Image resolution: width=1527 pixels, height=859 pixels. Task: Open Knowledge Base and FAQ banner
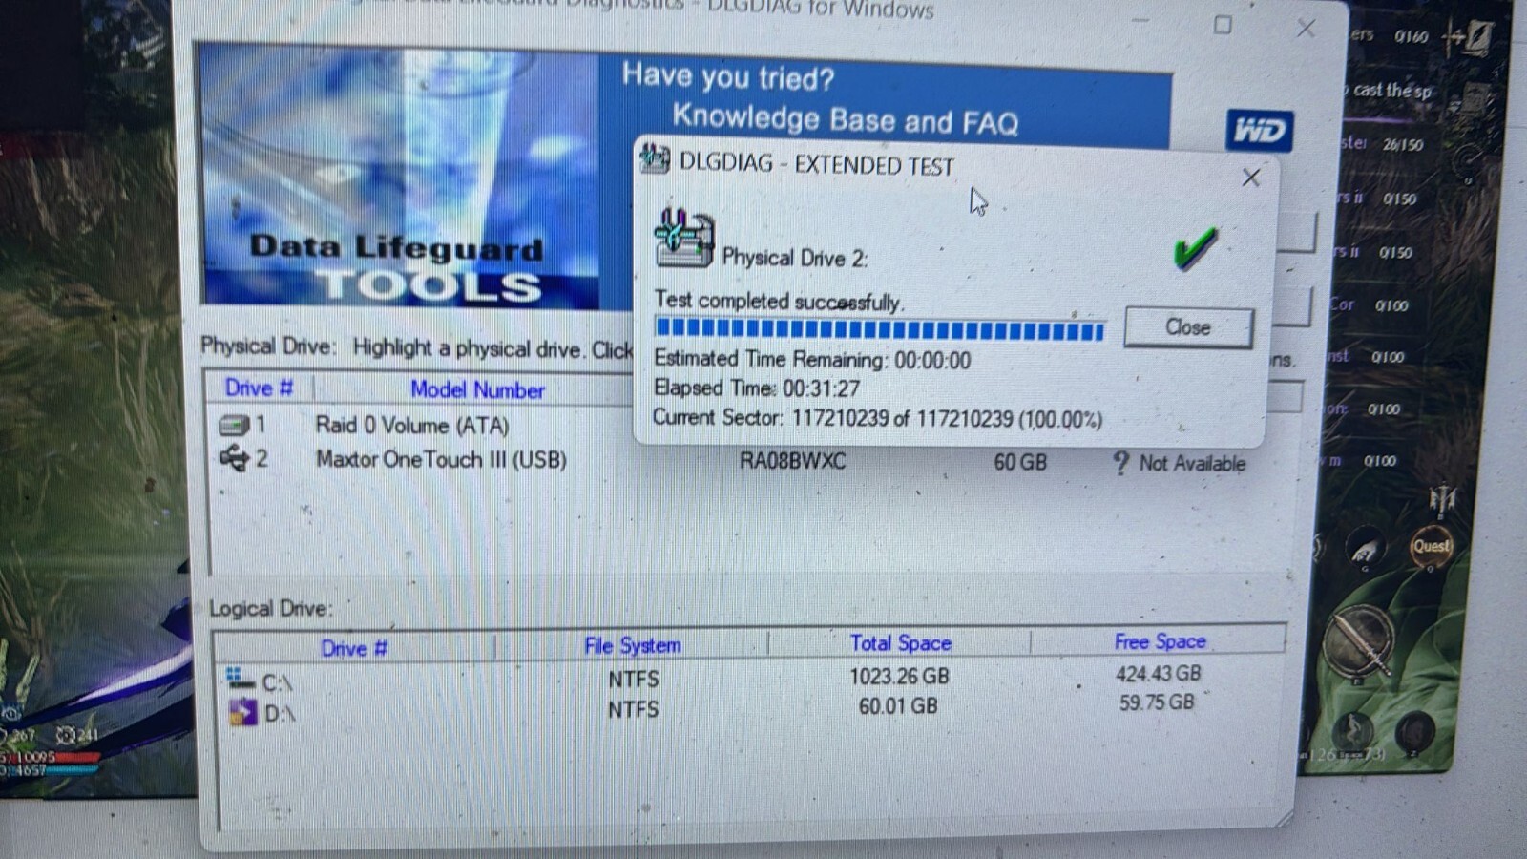point(845,120)
